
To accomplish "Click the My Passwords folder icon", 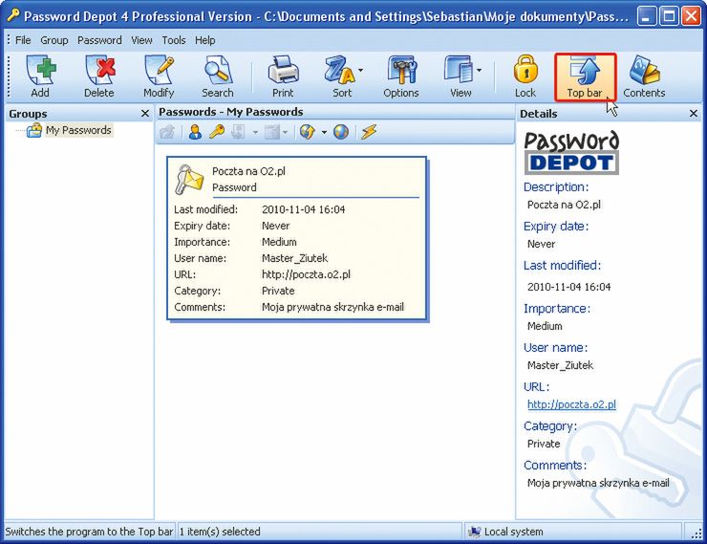I will pyautogui.click(x=34, y=130).
